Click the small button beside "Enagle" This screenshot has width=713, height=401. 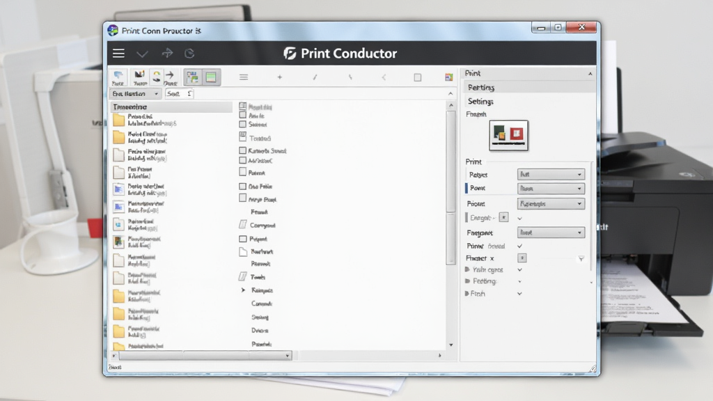pos(504,217)
